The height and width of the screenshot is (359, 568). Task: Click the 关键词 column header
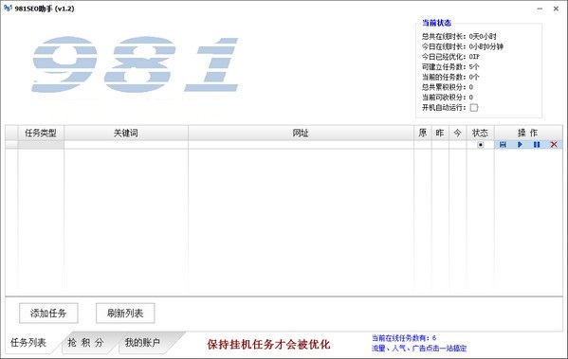click(126, 133)
